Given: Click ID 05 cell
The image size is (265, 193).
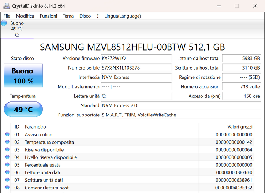Looking at the screenshot, I should 17,165.
